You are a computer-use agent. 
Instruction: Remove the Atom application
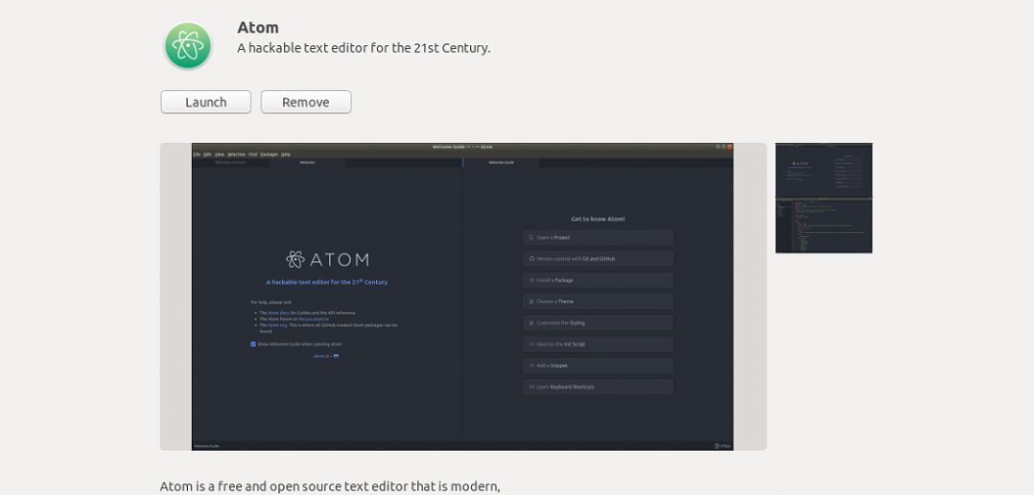pos(306,102)
